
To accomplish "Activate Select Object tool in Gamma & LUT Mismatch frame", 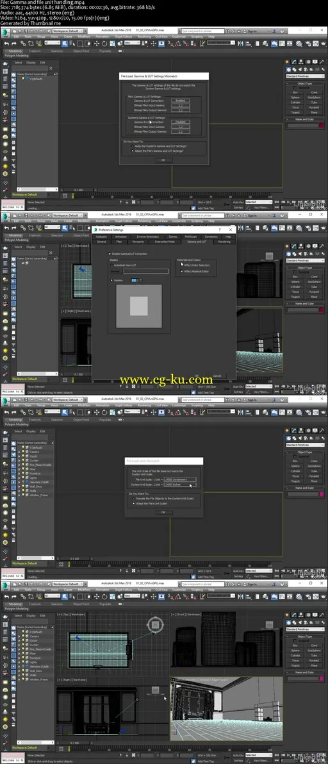I will [x=64, y=43].
